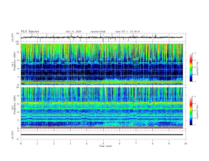This screenshot has width=209, height=161.
Task: Click the '2' kHz tick on ch.1 spectrogram
Action: 18,77
